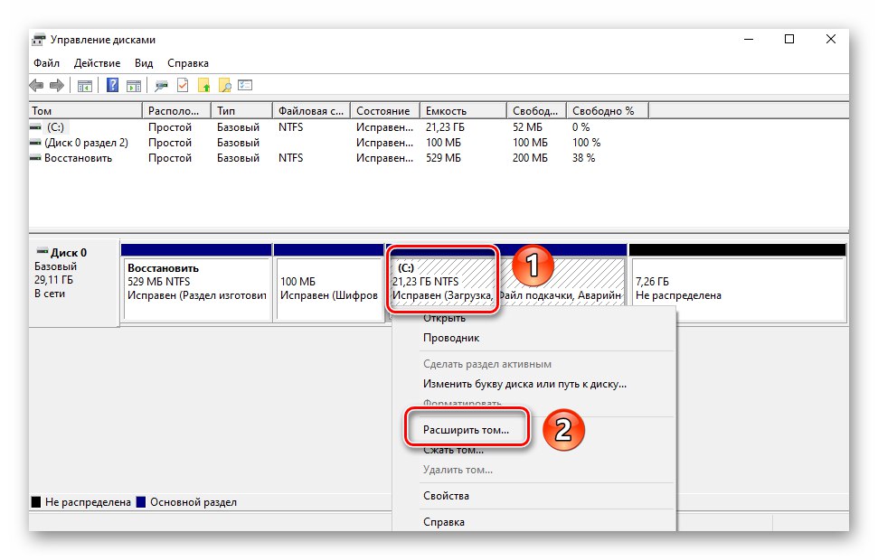This screenshot has width=878, height=560.
Task: Click the drive connect toolbar icon
Action: tap(161, 86)
